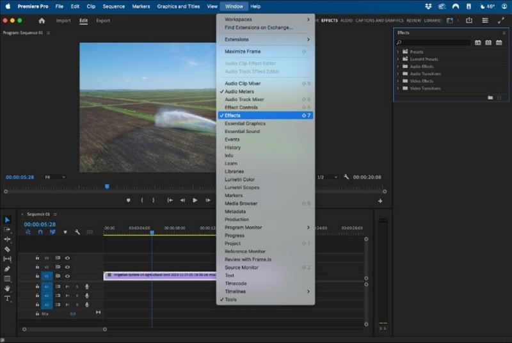This screenshot has height=343, width=512.
Task: Step back one frame
Action: click(182, 200)
